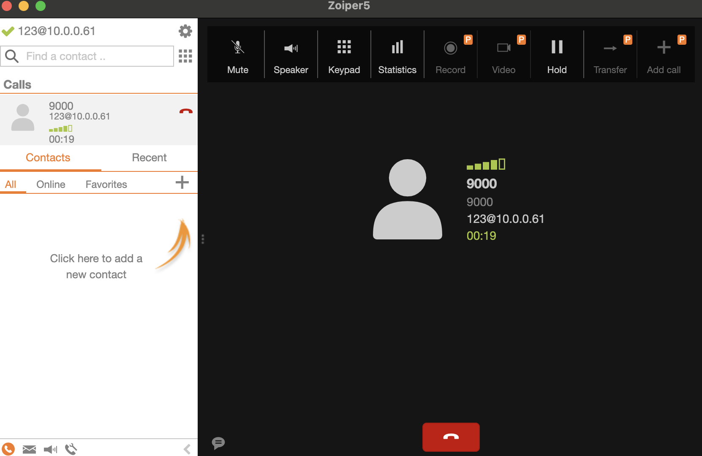
Task: Switch to the Recent tab
Action: tap(149, 157)
